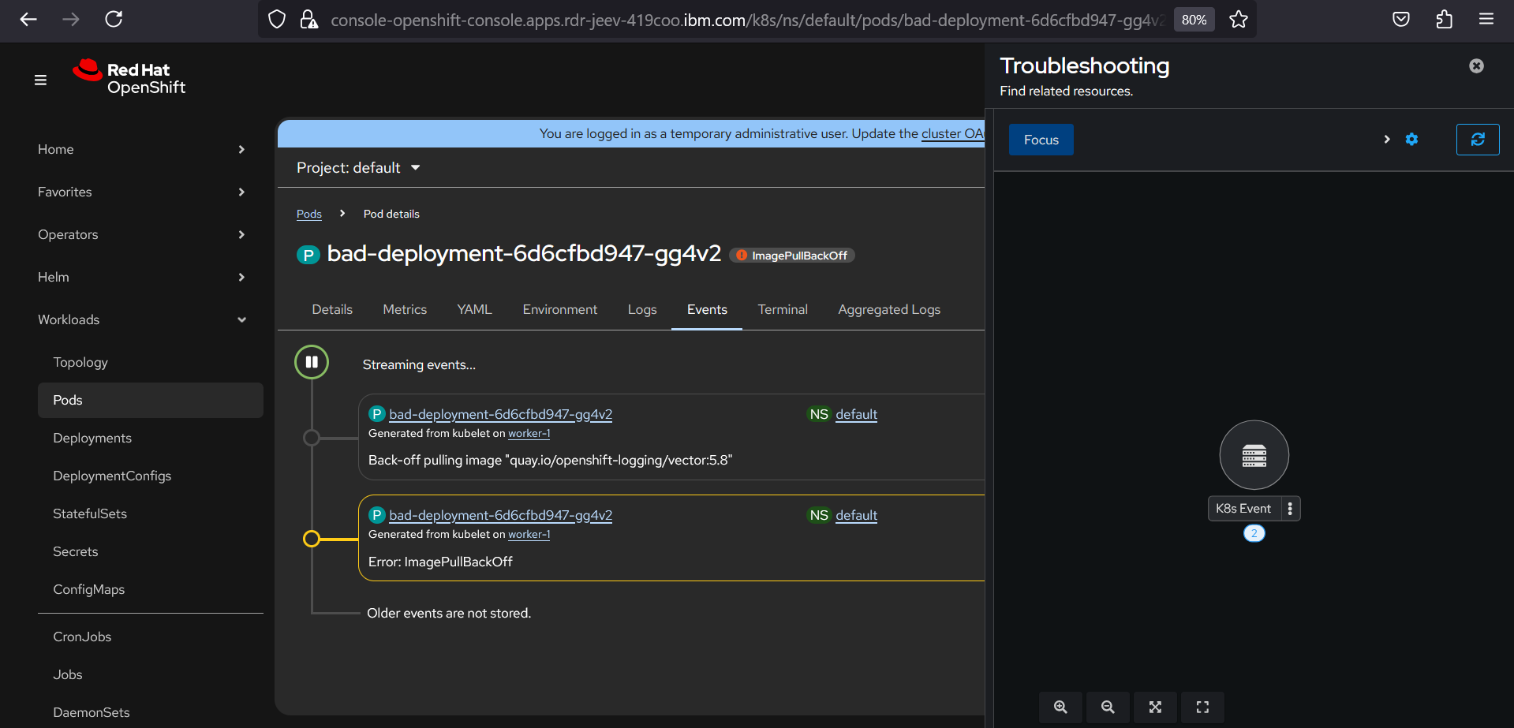The height and width of the screenshot is (728, 1514).
Task: Click the fit-to-screen graph icon
Action: pos(1155,707)
